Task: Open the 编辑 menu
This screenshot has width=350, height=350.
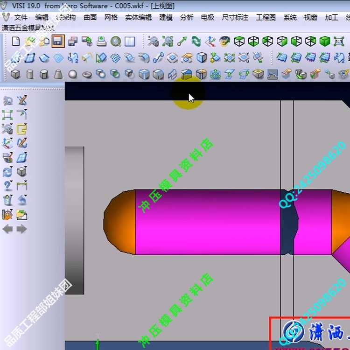Action: click(42, 17)
